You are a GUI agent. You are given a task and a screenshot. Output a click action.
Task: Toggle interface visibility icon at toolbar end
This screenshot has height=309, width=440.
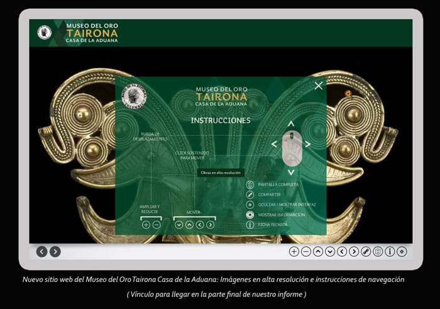click(x=402, y=251)
